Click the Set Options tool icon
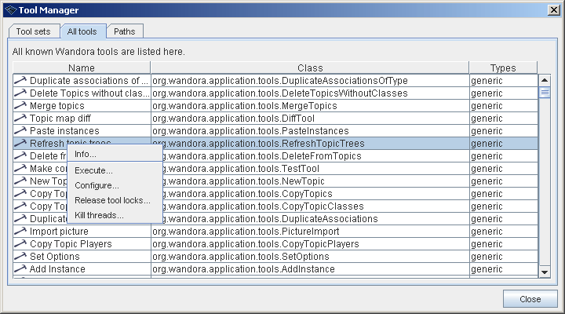This screenshot has width=565, height=314. click(x=20, y=257)
